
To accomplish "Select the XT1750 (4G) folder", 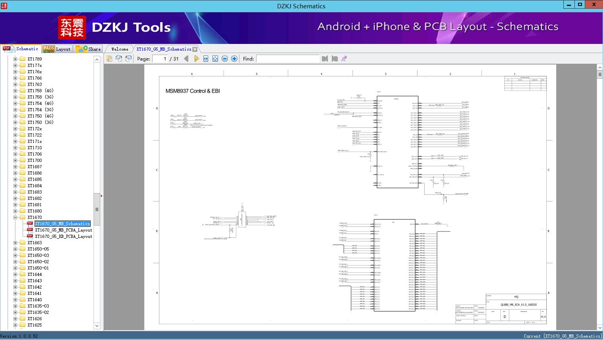I will (x=40, y=116).
